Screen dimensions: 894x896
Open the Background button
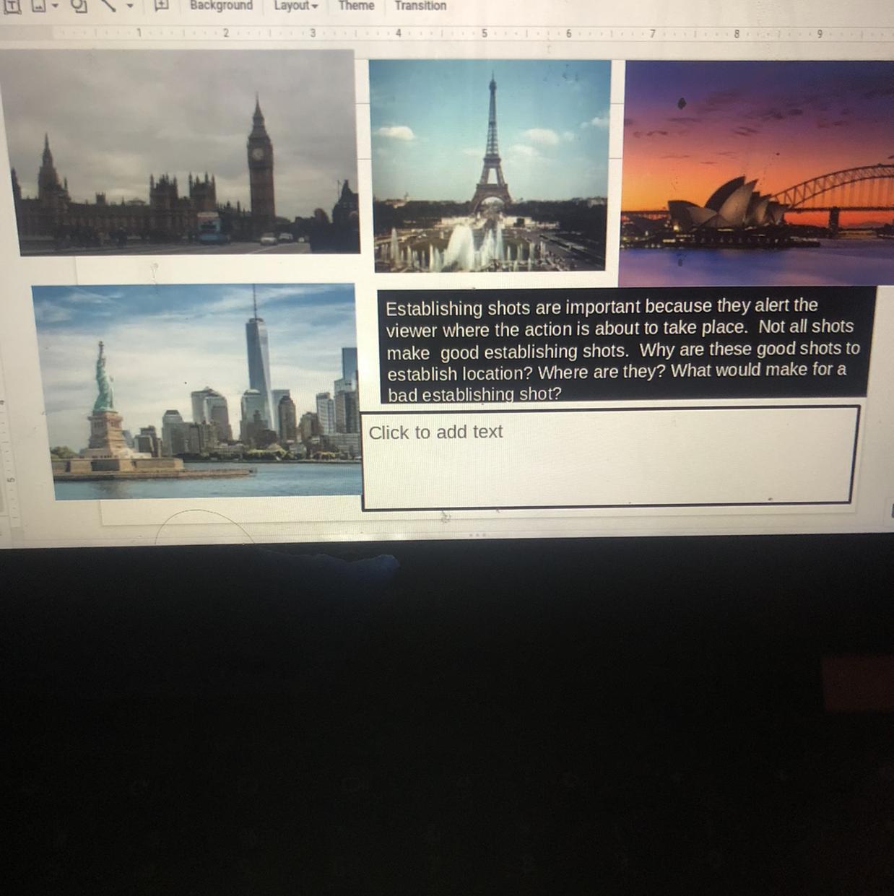[221, 6]
